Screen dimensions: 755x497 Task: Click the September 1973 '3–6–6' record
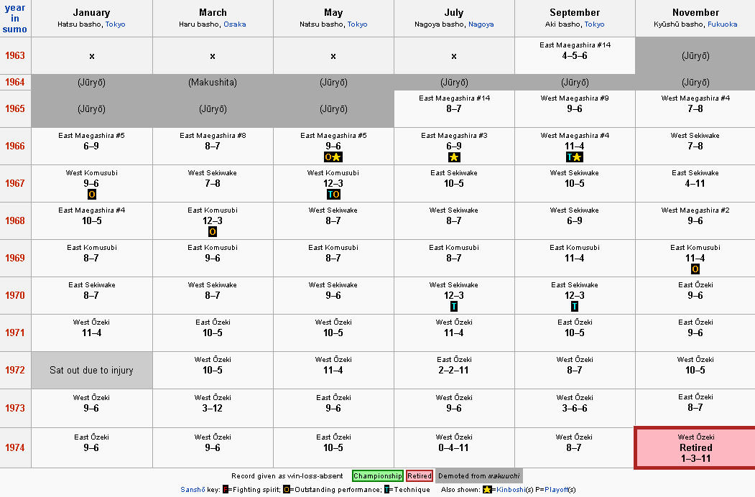pyautogui.click(x=575, y=408)
